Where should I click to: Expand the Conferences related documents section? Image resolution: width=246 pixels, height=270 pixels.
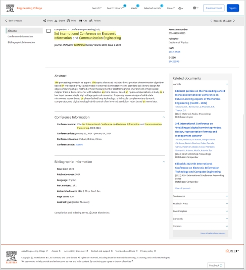tap(201, 196)
